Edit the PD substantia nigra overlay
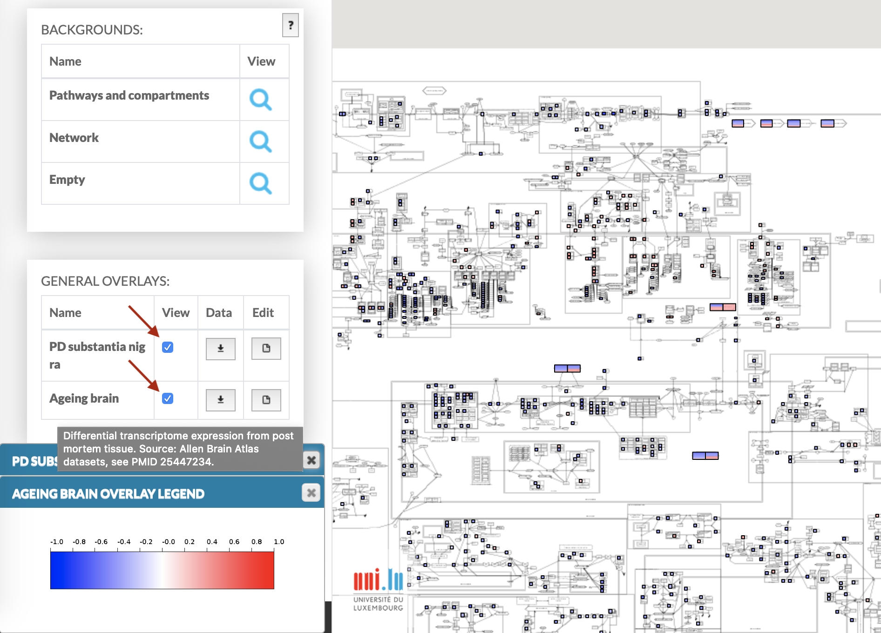Screen dimensions: 881x633 pyautogui.click(x=266, y=349)
